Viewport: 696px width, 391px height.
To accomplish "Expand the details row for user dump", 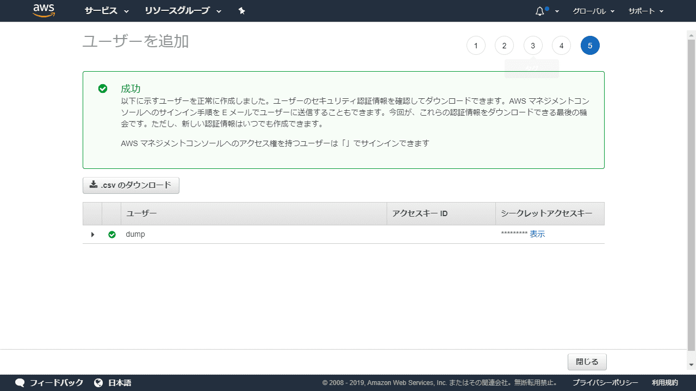I will click(x=92, y=234).
